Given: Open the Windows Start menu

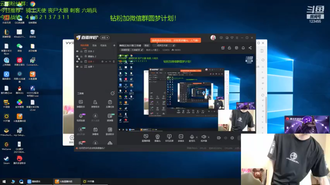Looking at the screenshot, I should tap(4, 181).
